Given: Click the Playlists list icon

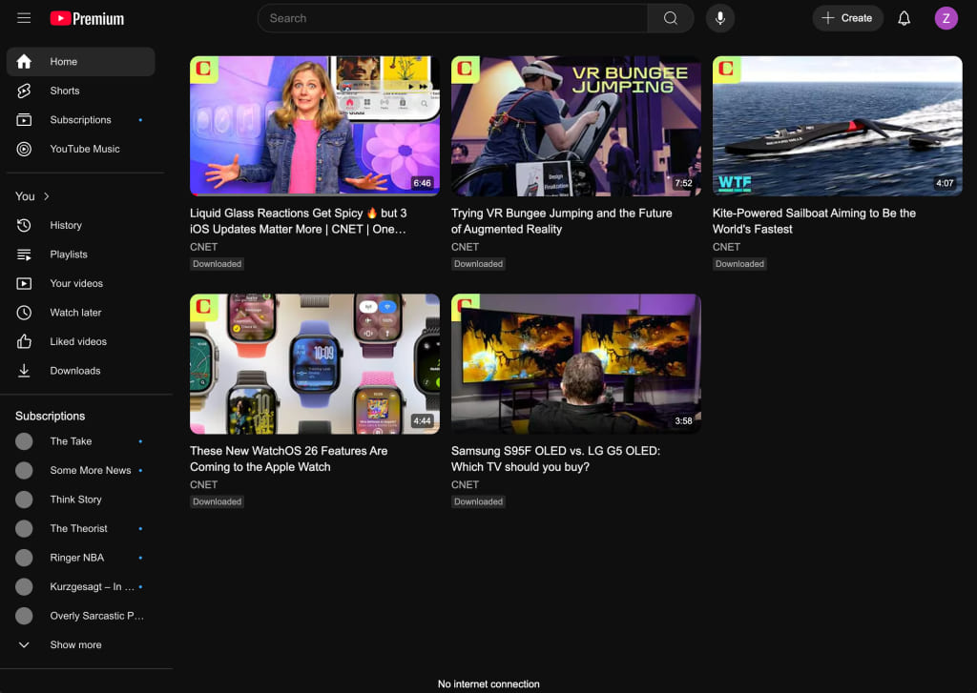Looking at the screenshot, I should [24, 255].
